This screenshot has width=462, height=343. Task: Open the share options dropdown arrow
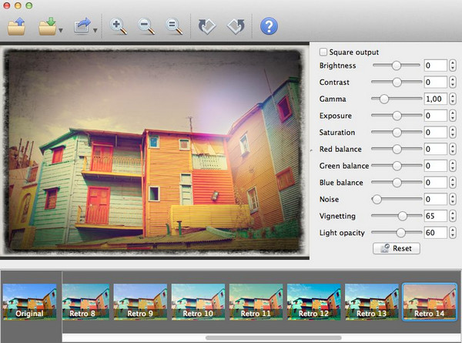point(95,31)
